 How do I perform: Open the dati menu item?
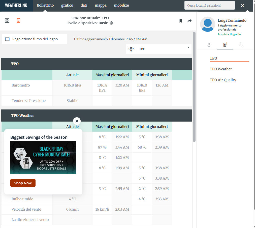(84, 5)
